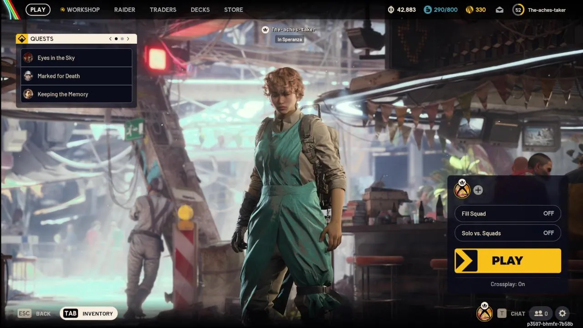The width and height of the screenshot is (583, 328).
Task: Open the Store tab
Action: (x=233, y=10)
